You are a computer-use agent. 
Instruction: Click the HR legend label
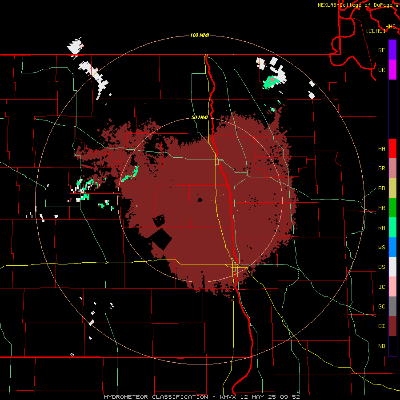[381, 208]
